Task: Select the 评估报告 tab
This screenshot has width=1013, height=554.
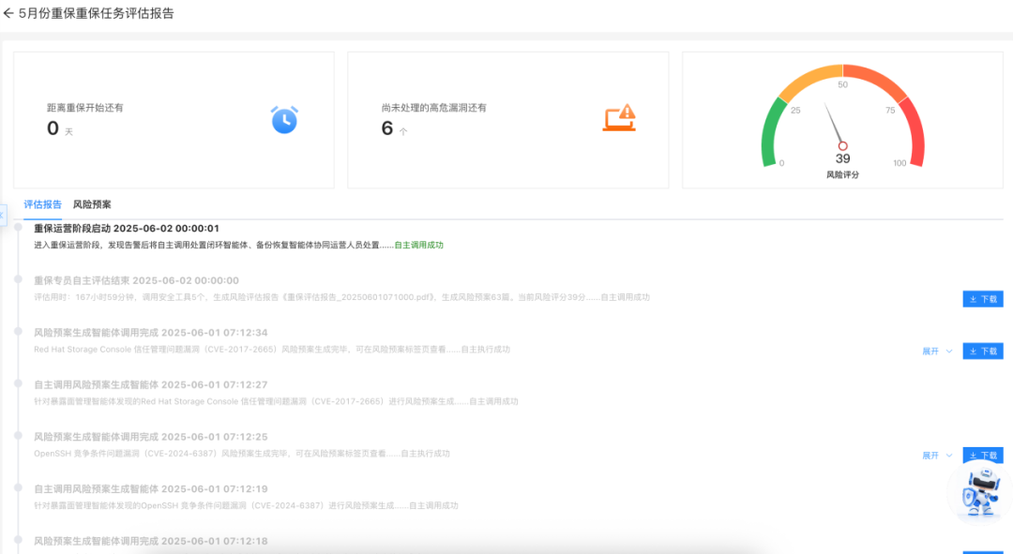Action: click(x=41, y=204)
